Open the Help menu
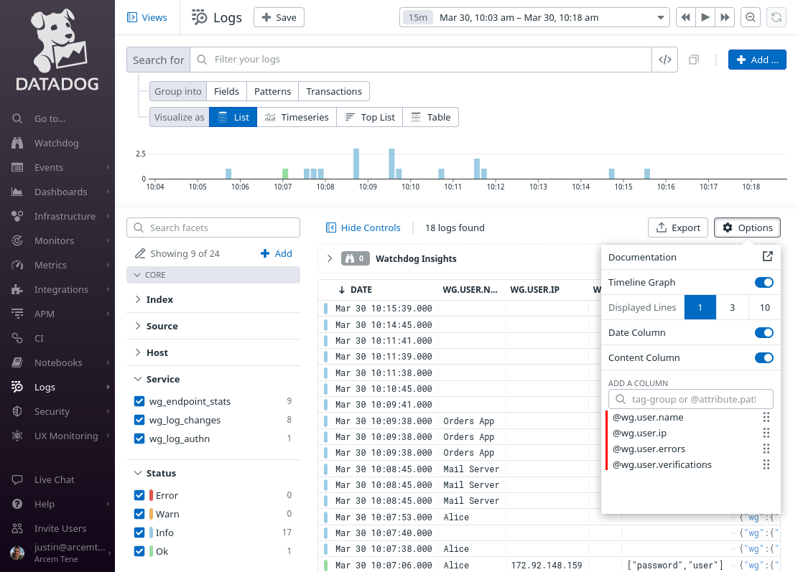The height and width of the screenshot is (572, 798). 45,504
